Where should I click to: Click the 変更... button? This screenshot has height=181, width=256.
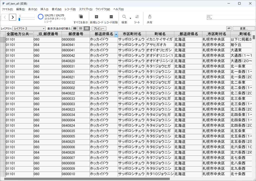click(244, 28)
